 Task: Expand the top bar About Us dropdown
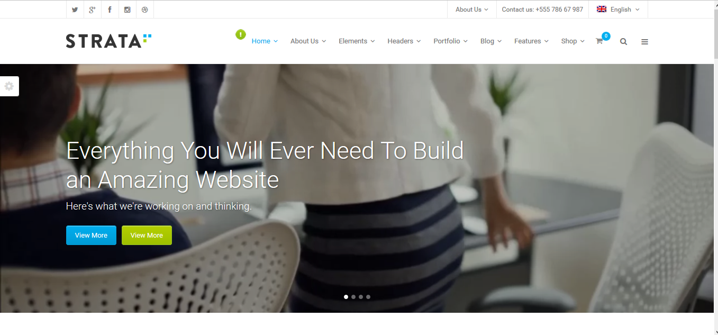click(472, 10)
